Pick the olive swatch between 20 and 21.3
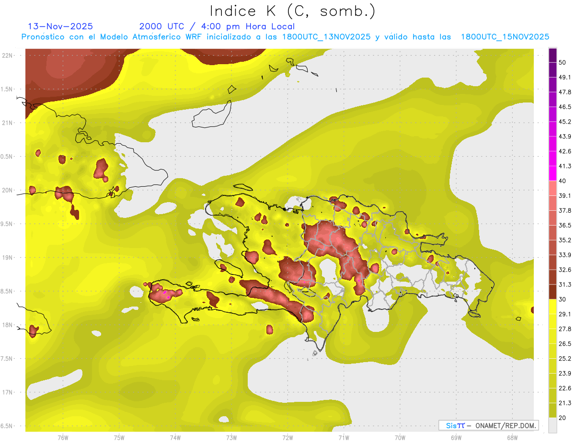Image resolution: width=575 pixels, height=444 pixels. coord(552,410)
